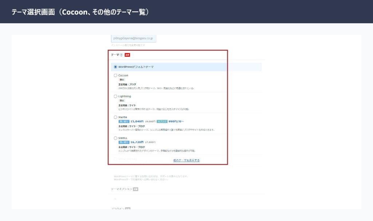The height and width of the screenshot is (221, 373).
Task: Select the SWELL theme radio button
Action: coord(115,138)
